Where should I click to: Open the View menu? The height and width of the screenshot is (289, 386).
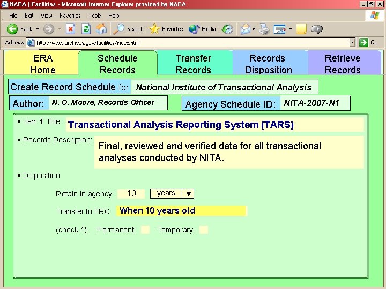46,16
